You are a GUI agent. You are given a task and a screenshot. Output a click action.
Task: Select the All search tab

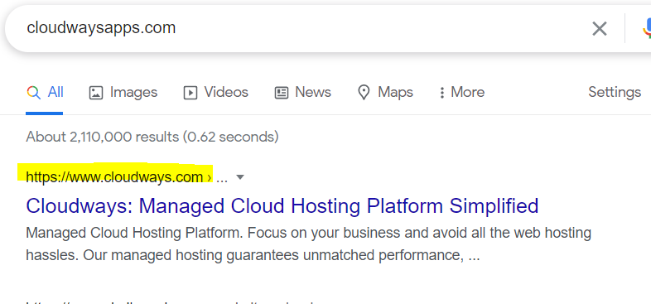tap(45, 92)
